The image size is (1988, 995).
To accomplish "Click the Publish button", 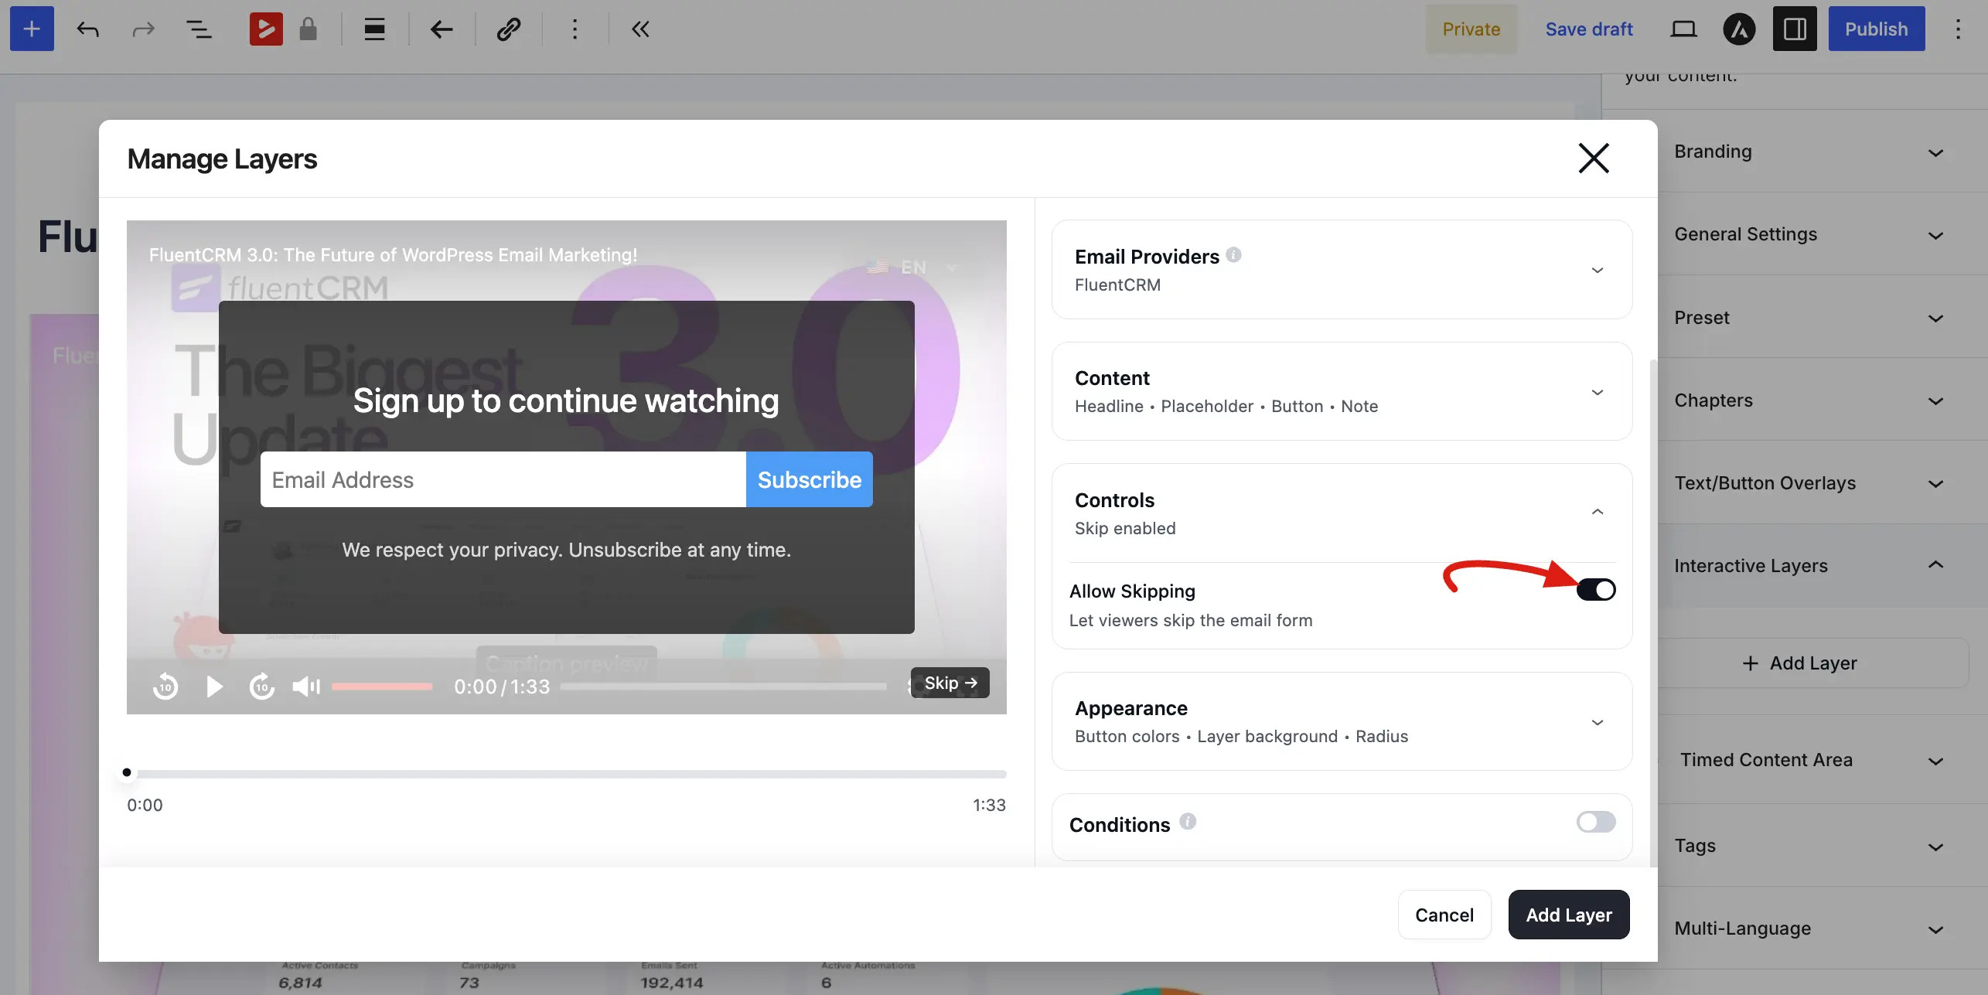I will [x=1877, y=29].
